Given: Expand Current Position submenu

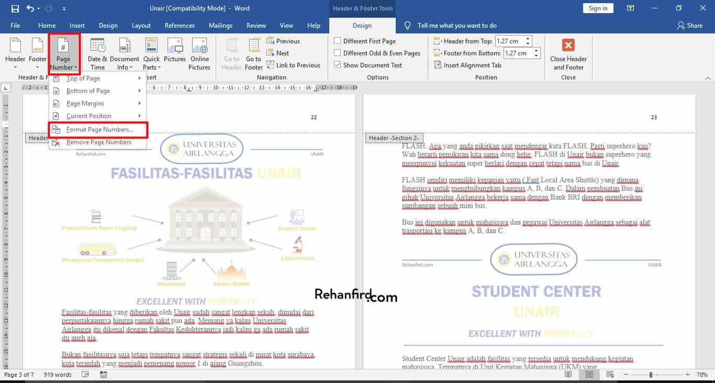Looking at the screenshot, I should tap(97, 116).
